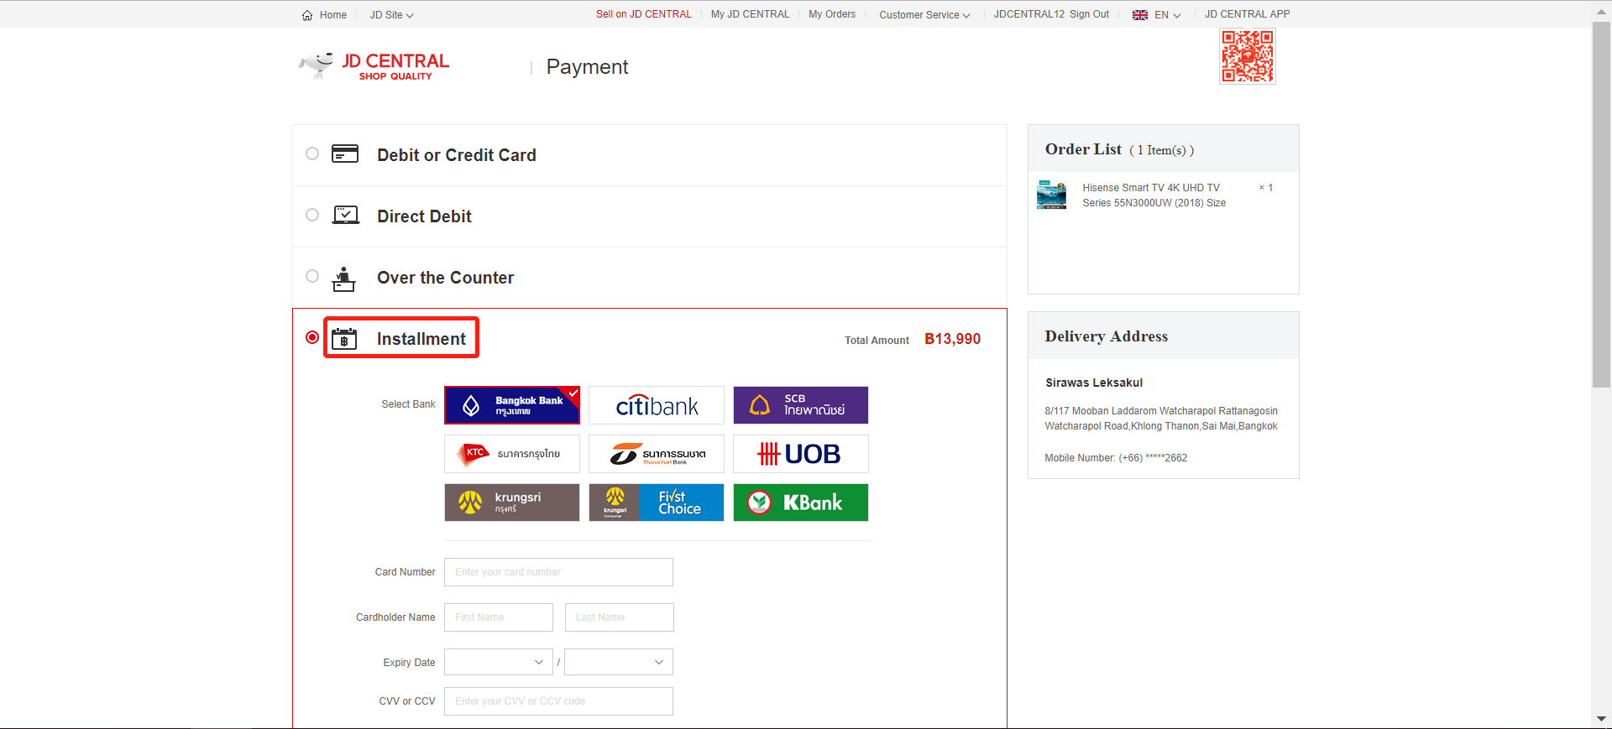The width and height of the screenshot is (1612, 729).
Task: Open the expiry year dropdown
Action: click(619, 662)
